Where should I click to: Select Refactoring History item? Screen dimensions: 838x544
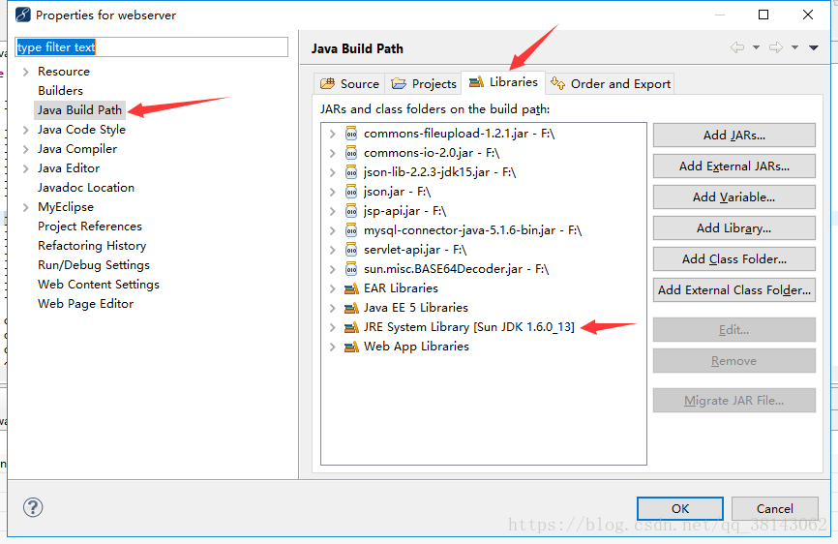tap(92, 246)
